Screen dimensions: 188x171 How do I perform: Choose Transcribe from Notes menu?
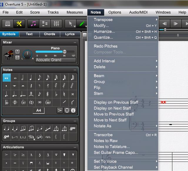coord(123,135)
